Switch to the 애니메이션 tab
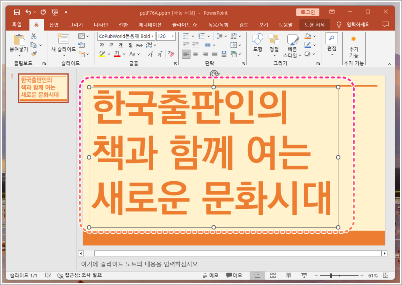 (150, 25)
